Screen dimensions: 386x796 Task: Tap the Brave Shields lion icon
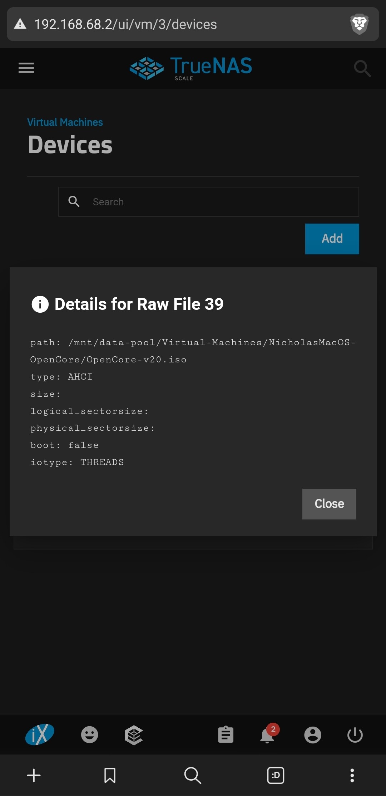(x=359, y=24)
